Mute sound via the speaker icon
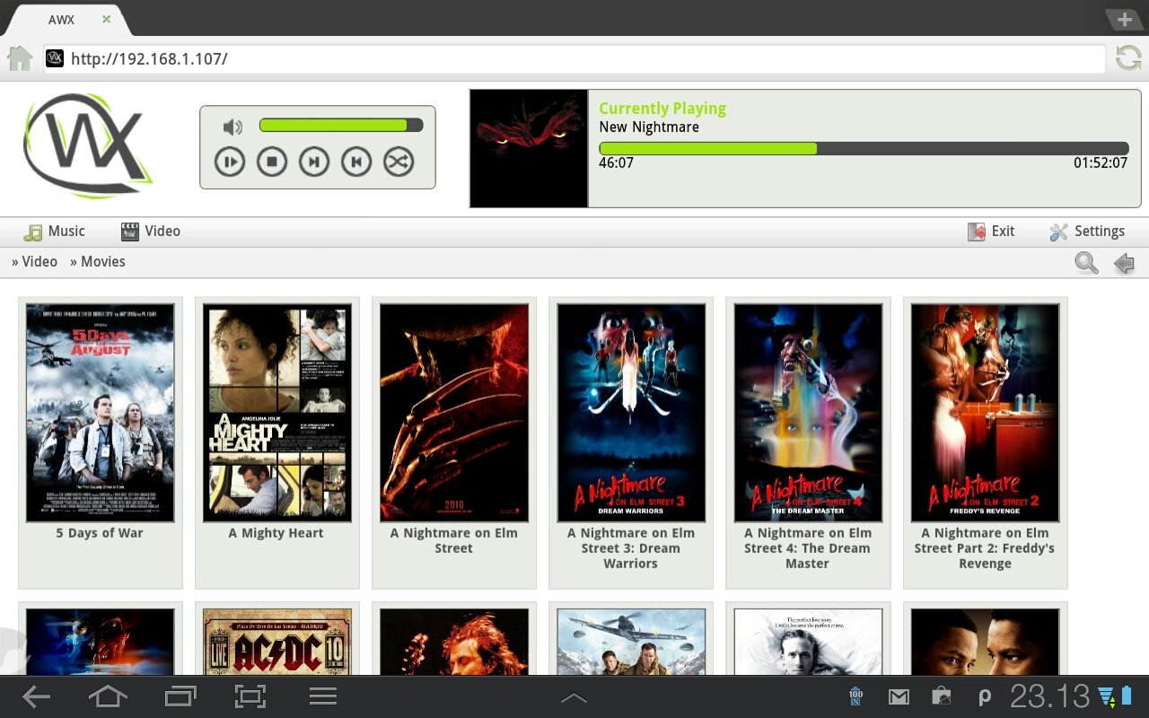1149x718 pixels. (x=232, y=127)
